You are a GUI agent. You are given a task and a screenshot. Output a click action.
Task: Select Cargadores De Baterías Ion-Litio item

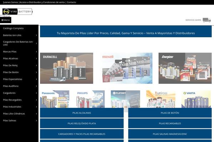tap(18, 43)
